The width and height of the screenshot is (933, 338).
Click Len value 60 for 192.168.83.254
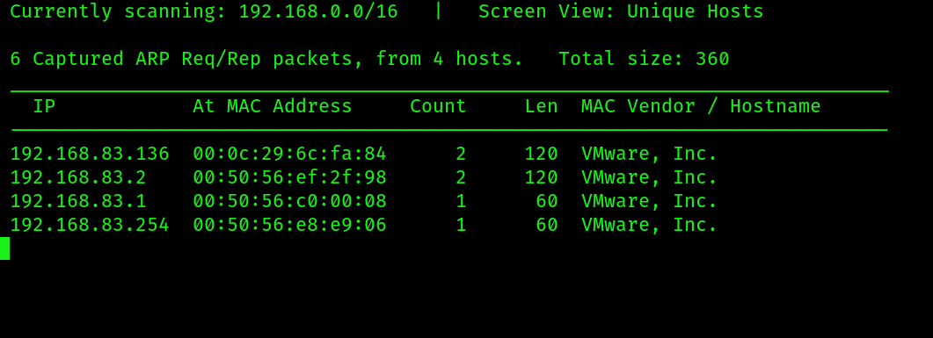coord(547,225)
